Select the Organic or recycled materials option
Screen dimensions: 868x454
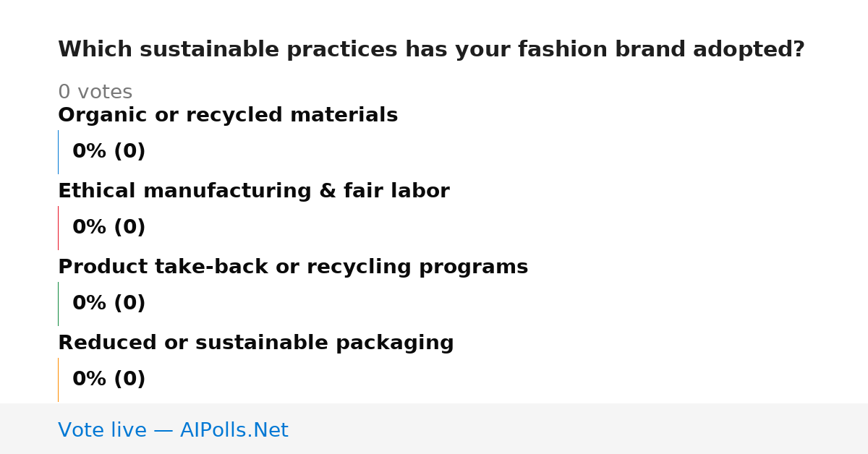(228, 115)
